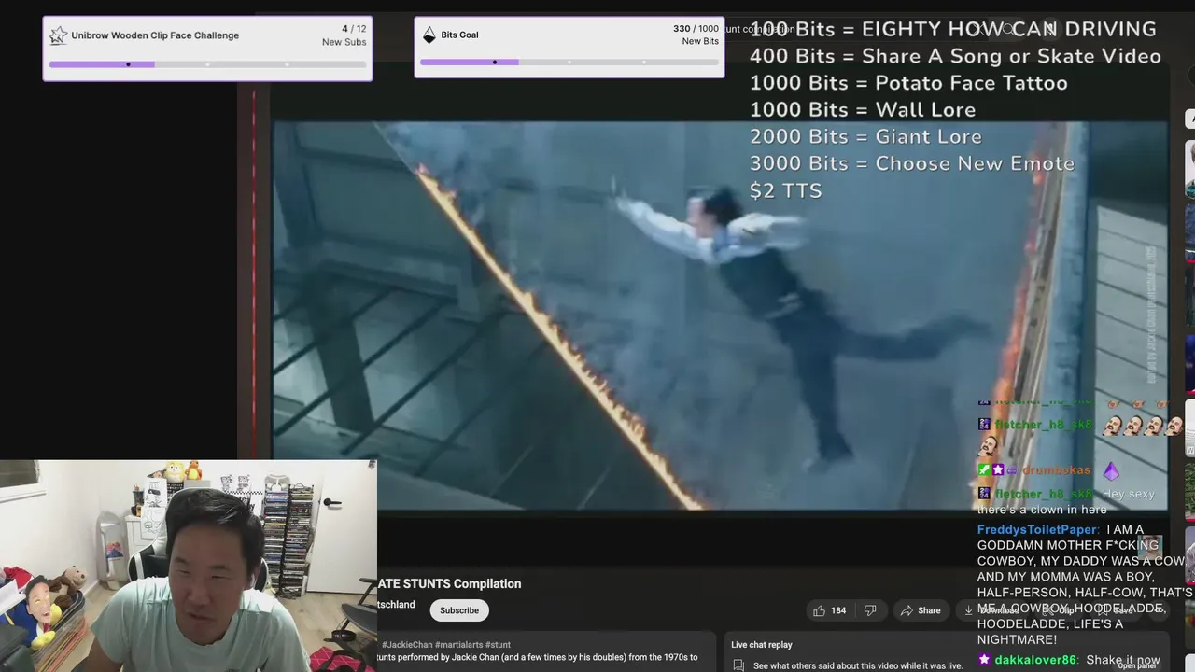Click the streamer webcam feed
This screenshot has height=672, width=1195.
tap(188, 566)
